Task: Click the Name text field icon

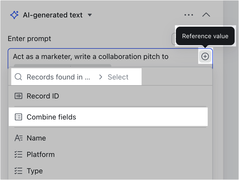Action: click(x=19, y=138)
